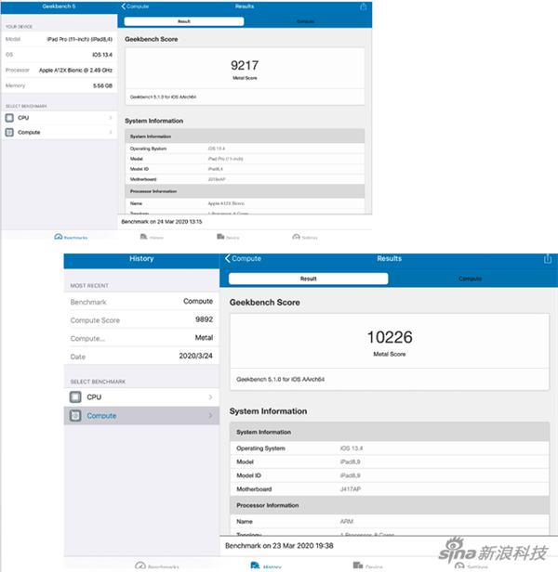Click Benchmark Compute row in History

coord(141,301)
